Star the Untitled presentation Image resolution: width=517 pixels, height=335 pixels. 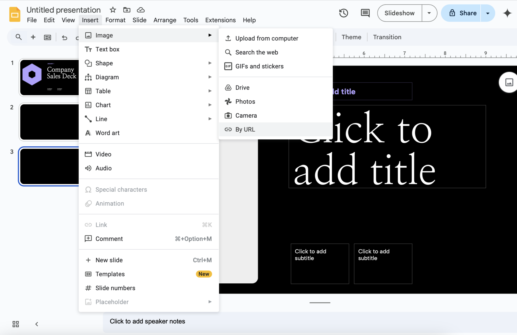(113, 10)
